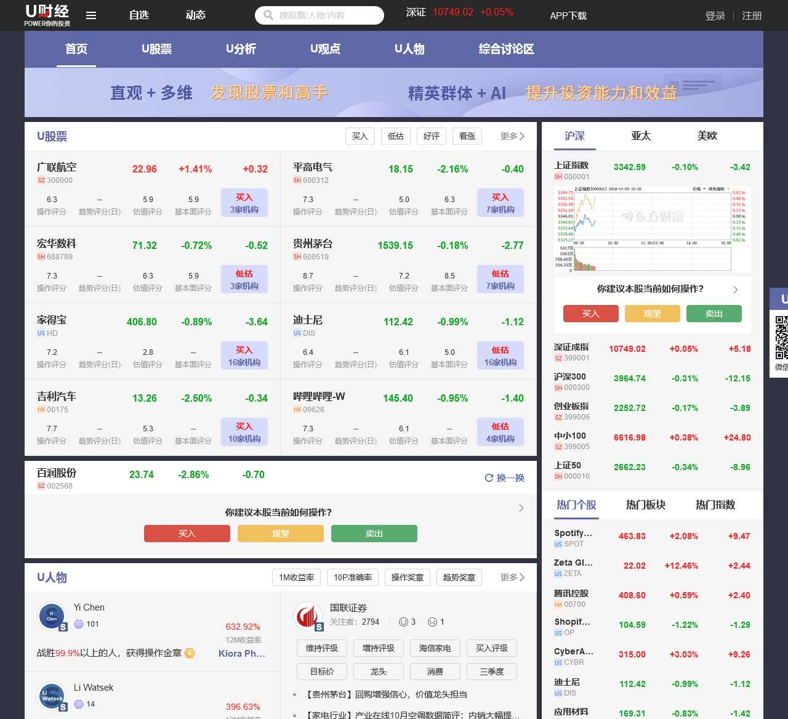
Task: Toggle the 买入 filter in the U股票 header
Action: (360, 136)
